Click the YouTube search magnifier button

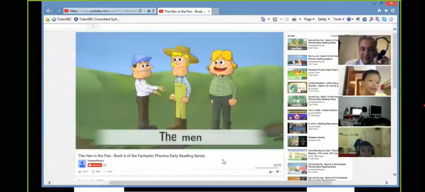[x=93, y=26]
